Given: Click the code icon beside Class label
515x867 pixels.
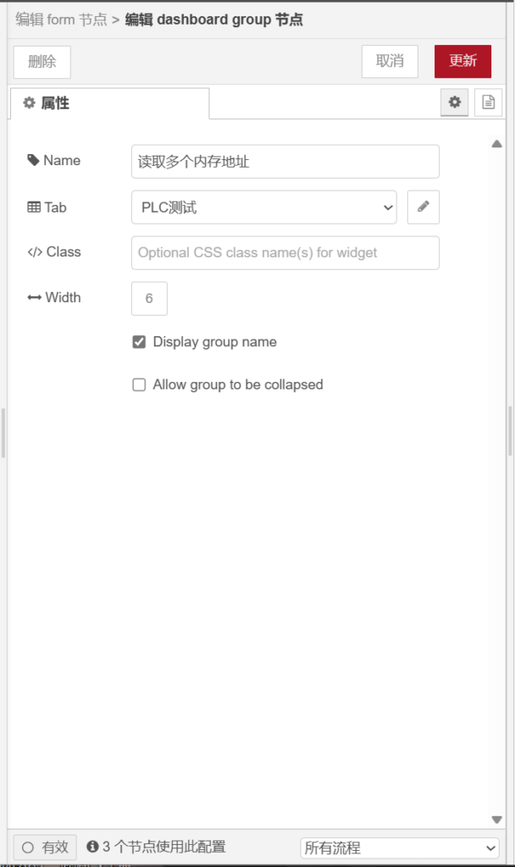Looking at the screenshot, I should point(34,252).
